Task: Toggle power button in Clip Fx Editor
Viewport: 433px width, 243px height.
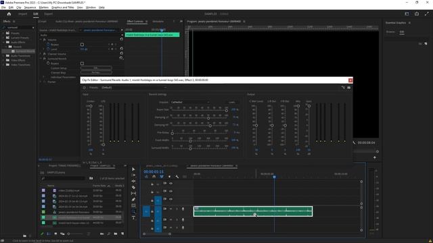Action: [x=84, y=88]
